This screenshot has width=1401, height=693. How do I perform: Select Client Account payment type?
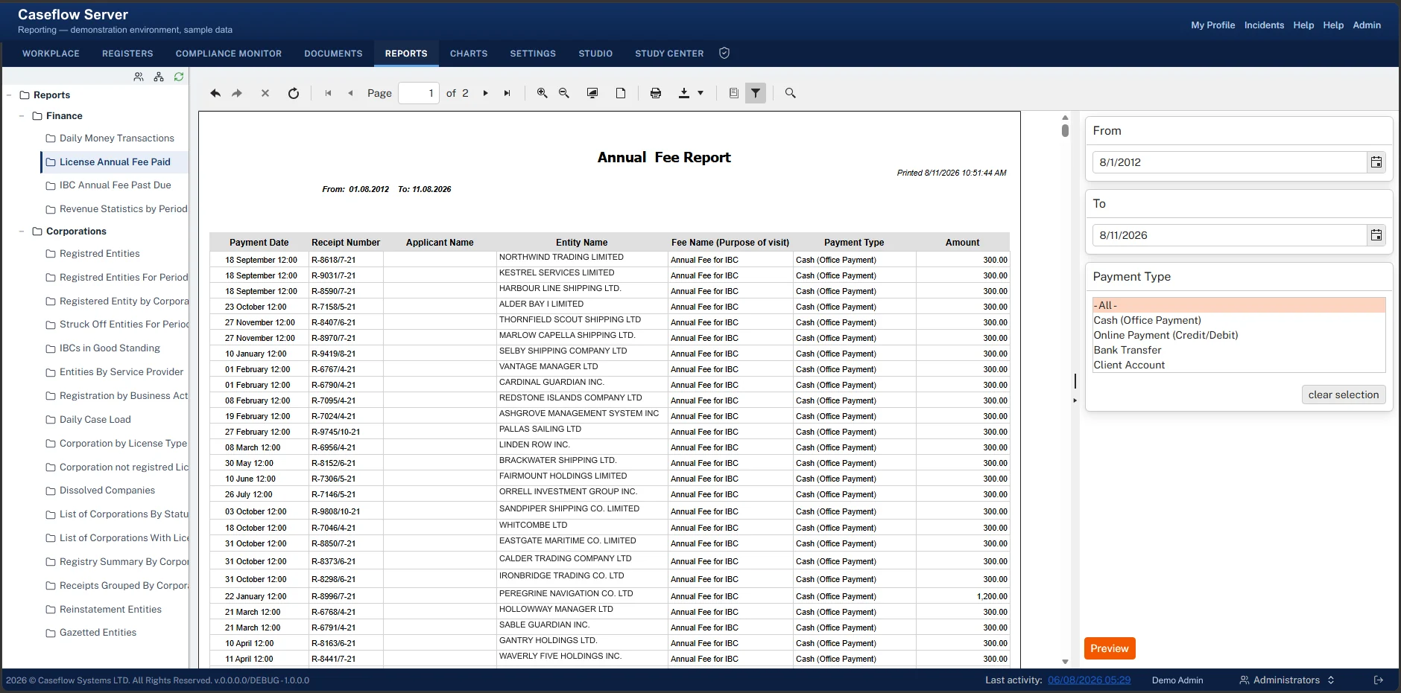(x=1239, y=365)
